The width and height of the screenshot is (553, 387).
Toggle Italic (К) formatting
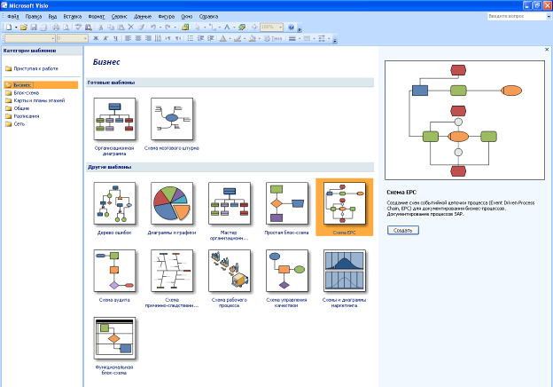tap(105, 38)
